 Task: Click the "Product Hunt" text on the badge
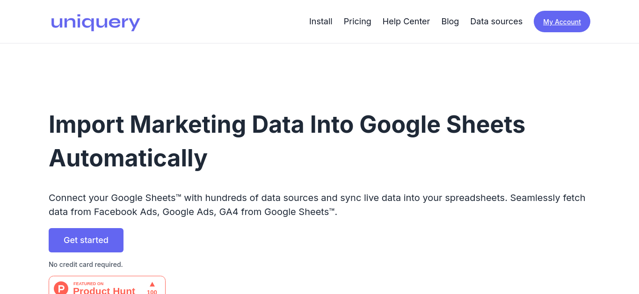tap(104, 291)
